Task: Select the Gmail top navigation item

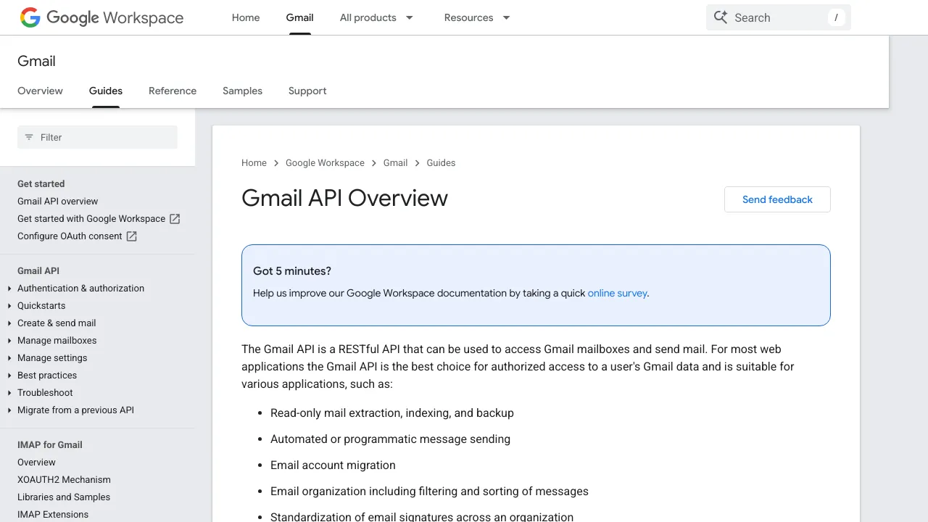Action: (299, 17)
